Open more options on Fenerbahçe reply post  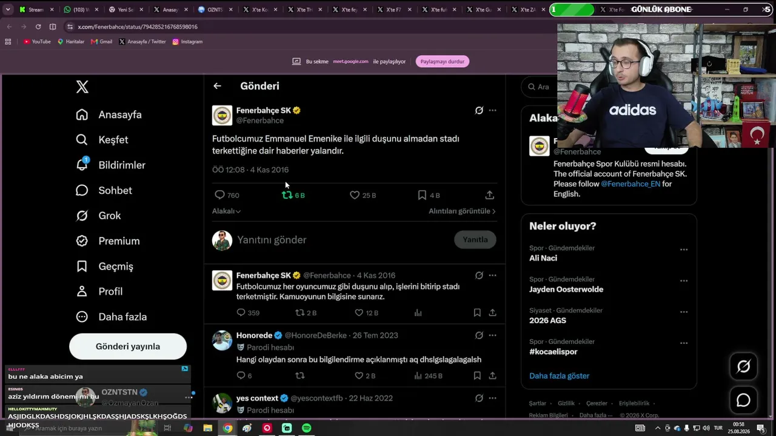pyautogui.click(x=492, y=276)
